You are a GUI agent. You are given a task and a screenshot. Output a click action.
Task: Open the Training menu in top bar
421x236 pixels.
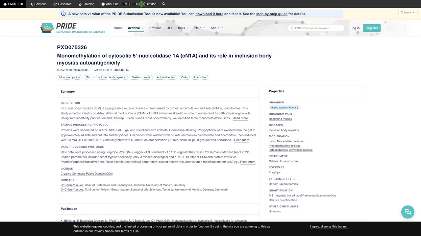pyautogui.click(x=87, y=4)
